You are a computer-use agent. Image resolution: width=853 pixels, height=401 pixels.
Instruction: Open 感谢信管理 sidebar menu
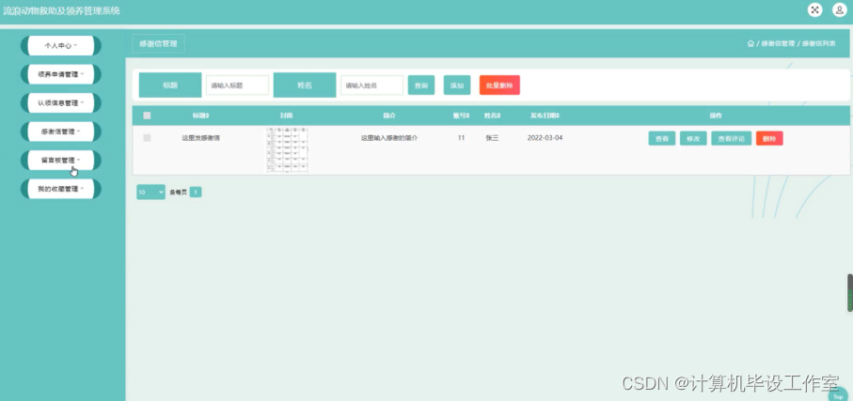click(61, 131)
